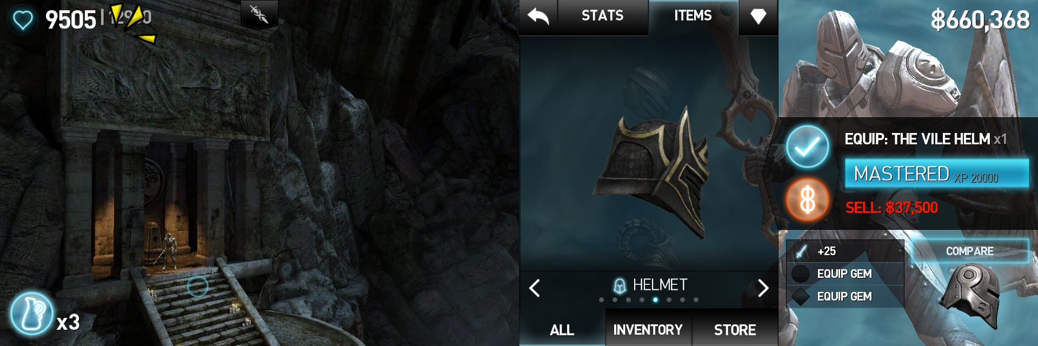Tap the back arrow icon
The width and height of the screenshot is (1038, 346).
(x=538, y=17)
